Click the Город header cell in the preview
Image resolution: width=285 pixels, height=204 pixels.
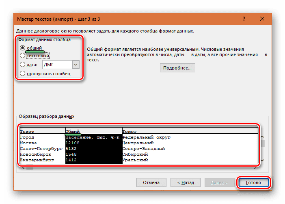pos(27,137)
